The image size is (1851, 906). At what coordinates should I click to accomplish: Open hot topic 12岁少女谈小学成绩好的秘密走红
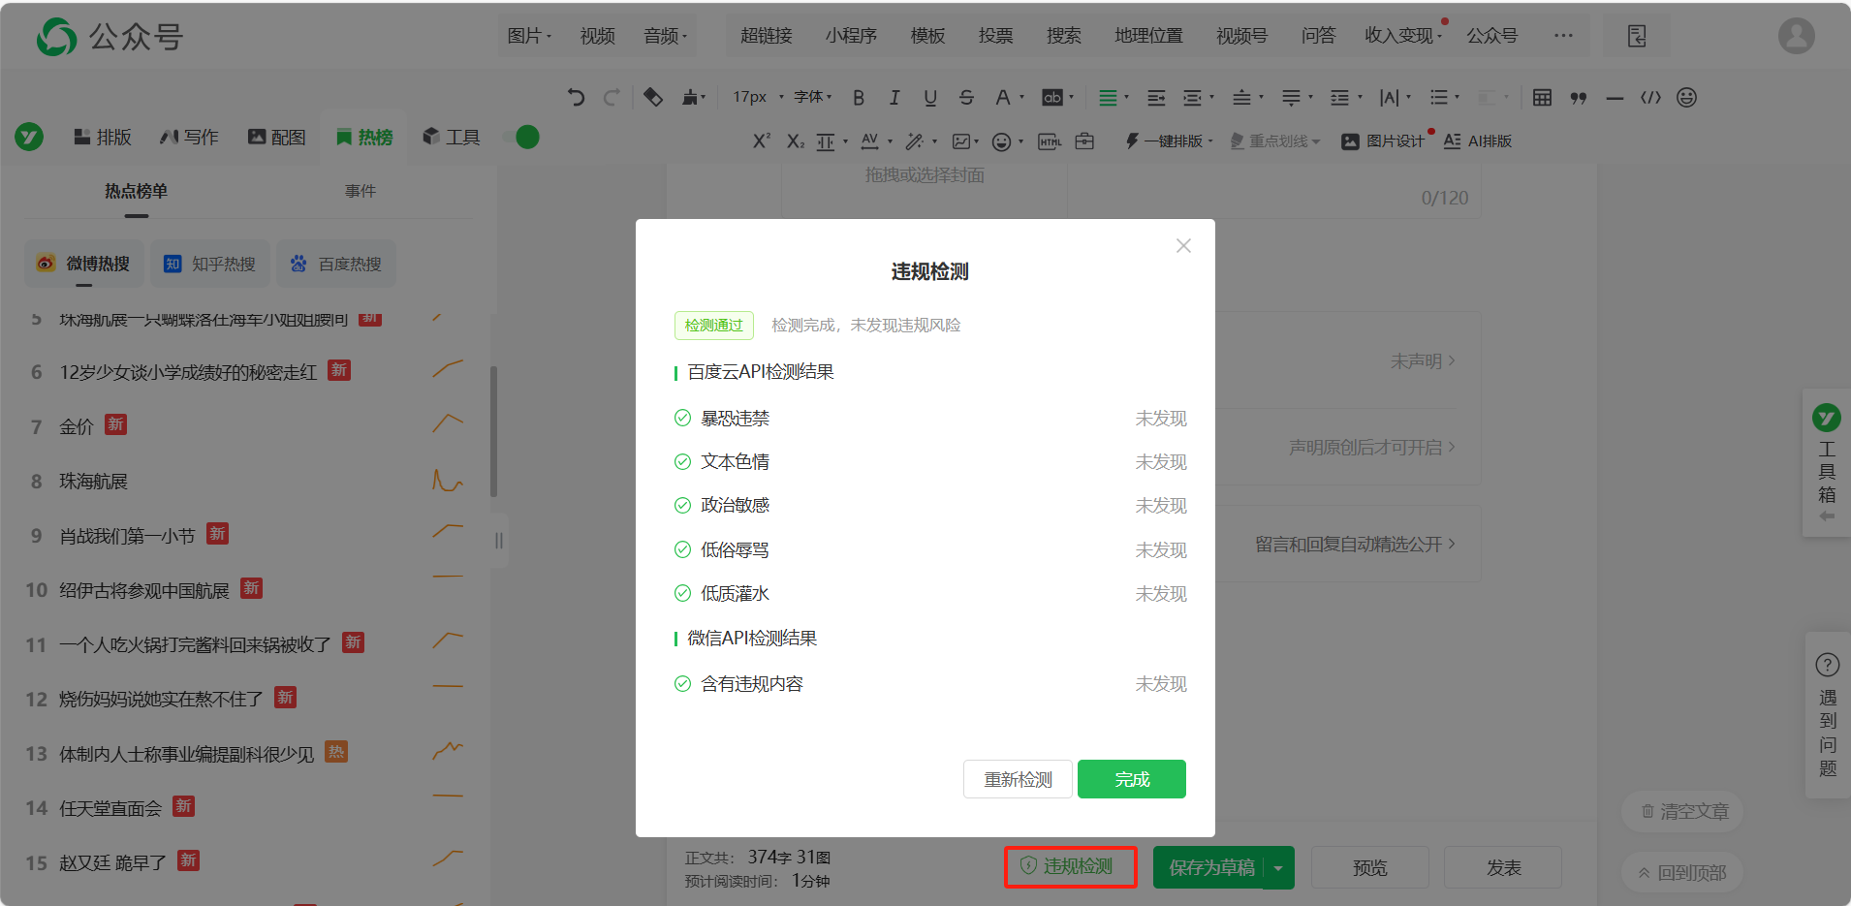[188, 372]
